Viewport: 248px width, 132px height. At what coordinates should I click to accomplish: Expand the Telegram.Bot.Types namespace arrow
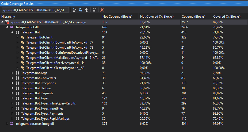coord(12,98)
